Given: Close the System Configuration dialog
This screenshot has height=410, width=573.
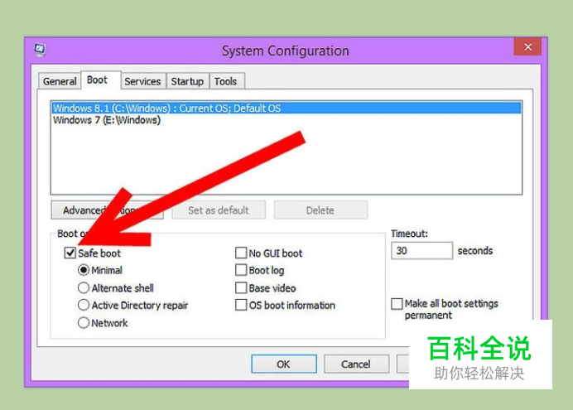Looking at the screenshot, I should [x=527, y=46].
